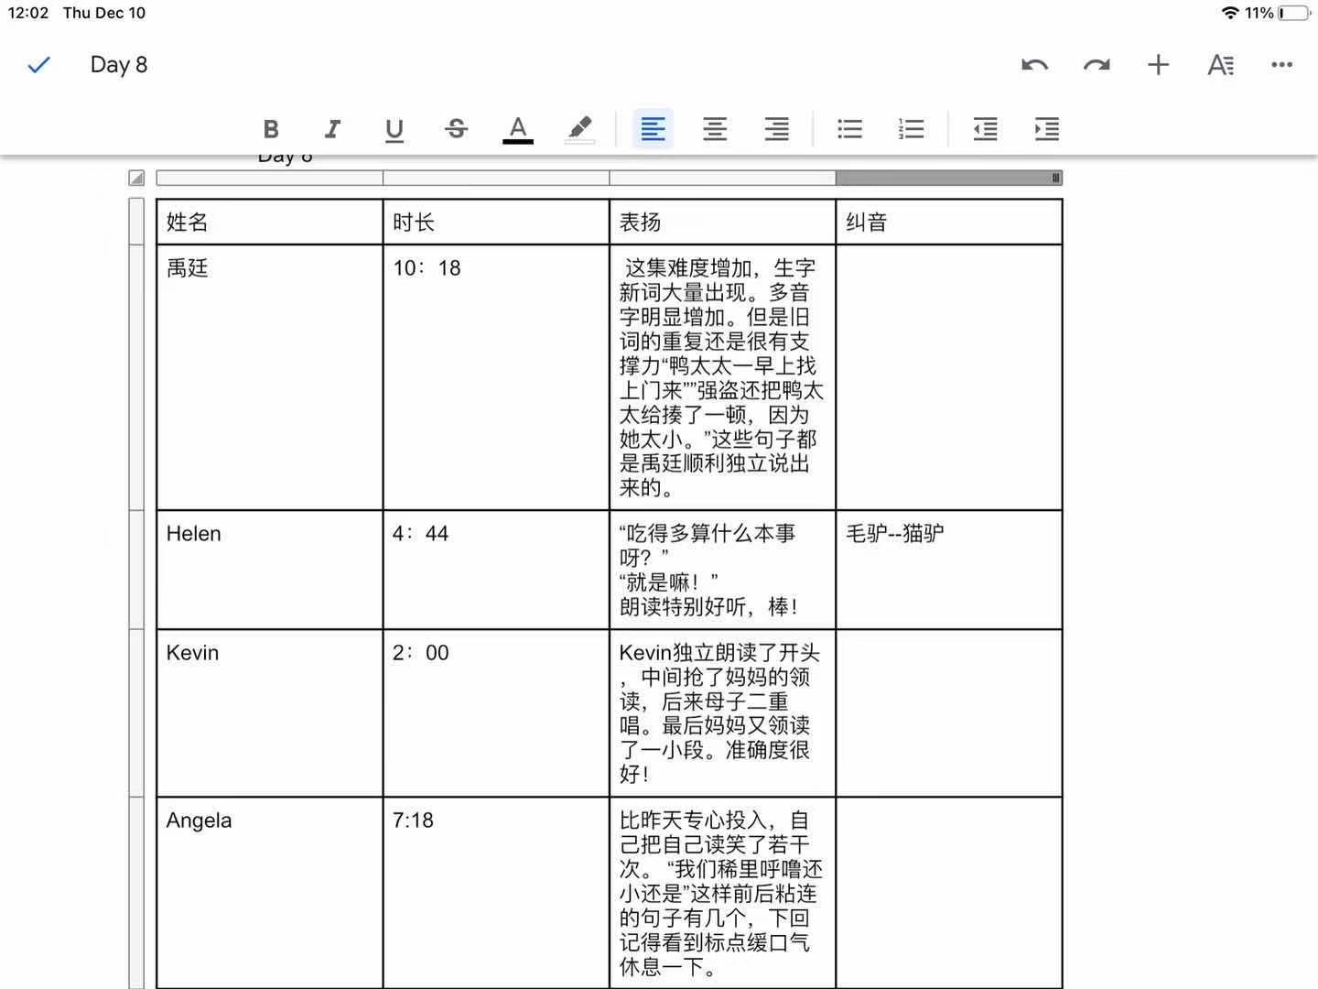Toggle bold formatting
This screenshot has width=1318, height=989.
pyautogui.click(x=271, y=129)
